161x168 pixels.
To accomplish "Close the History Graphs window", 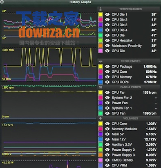I will tap(2, 2).
